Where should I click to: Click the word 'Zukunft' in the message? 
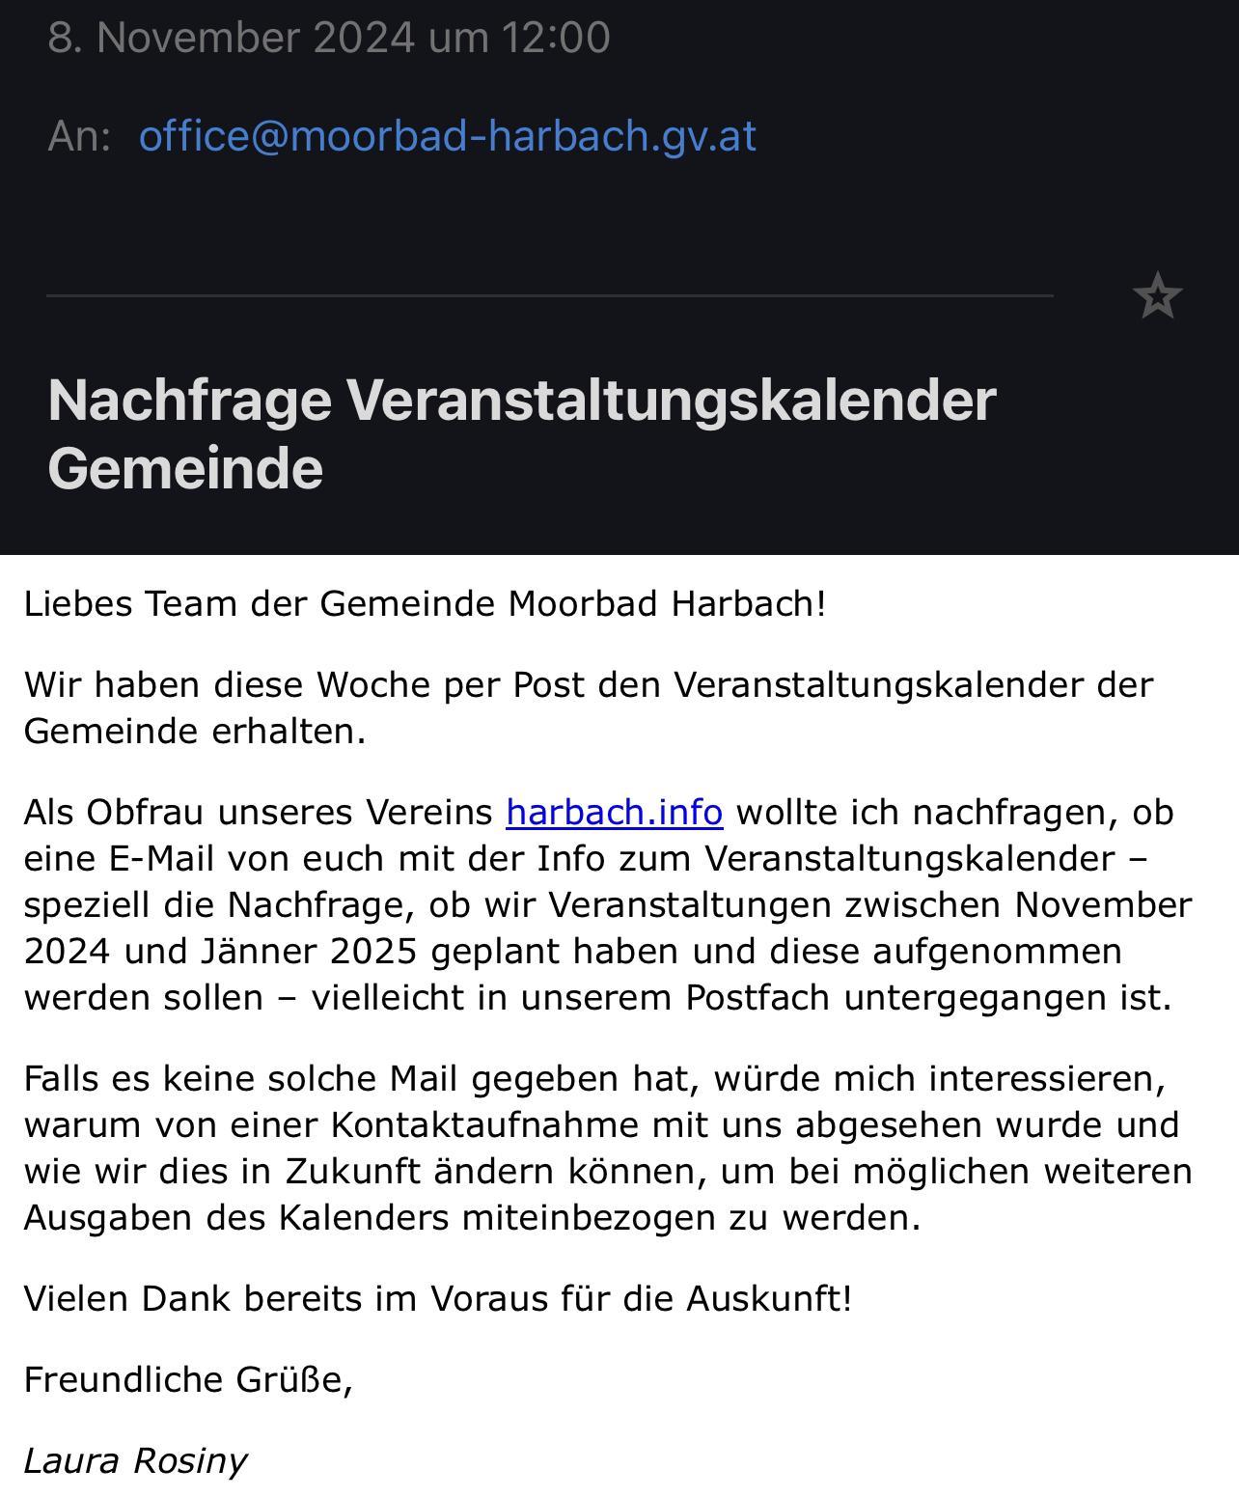352,1172
